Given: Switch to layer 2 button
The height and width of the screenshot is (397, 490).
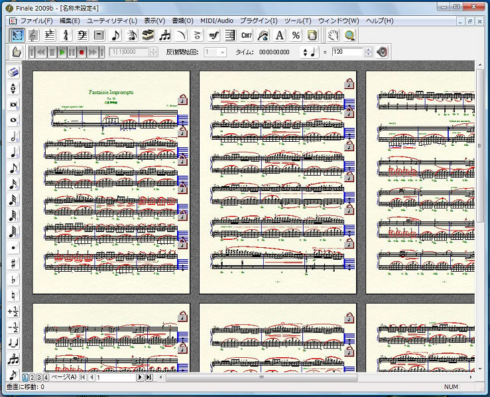Looking at the screenshot, I should point(32,377).
